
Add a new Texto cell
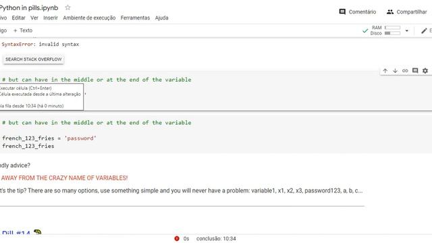[x=23, y=30]
